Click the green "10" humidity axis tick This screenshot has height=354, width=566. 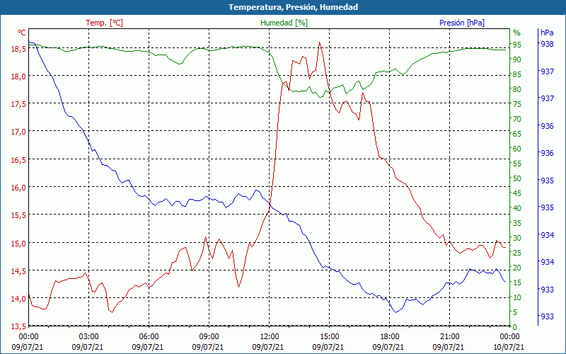point(517,297)
